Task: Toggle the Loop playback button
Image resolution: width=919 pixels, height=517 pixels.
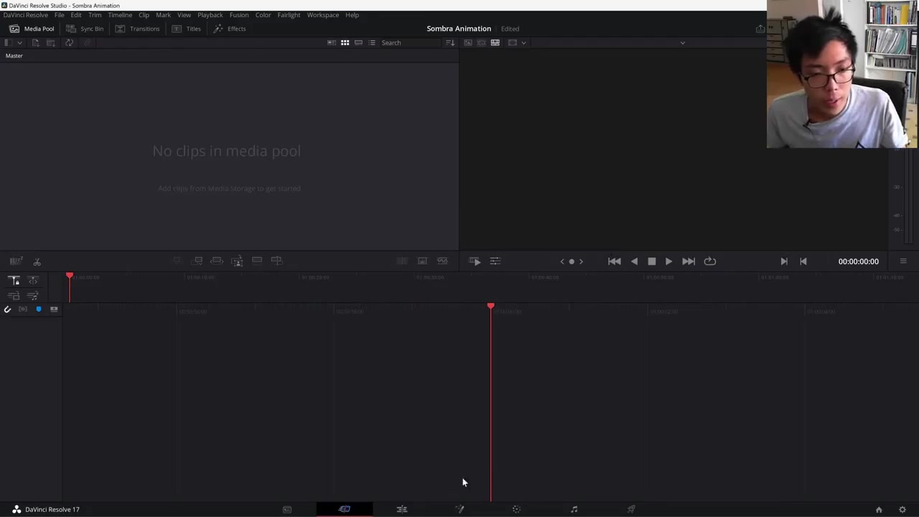Action: (x=709, y=261)
